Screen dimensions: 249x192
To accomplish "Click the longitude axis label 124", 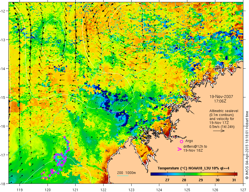I will (159, 190).
